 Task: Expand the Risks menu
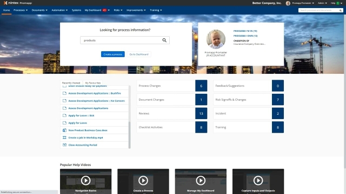[x=118, y=10]
